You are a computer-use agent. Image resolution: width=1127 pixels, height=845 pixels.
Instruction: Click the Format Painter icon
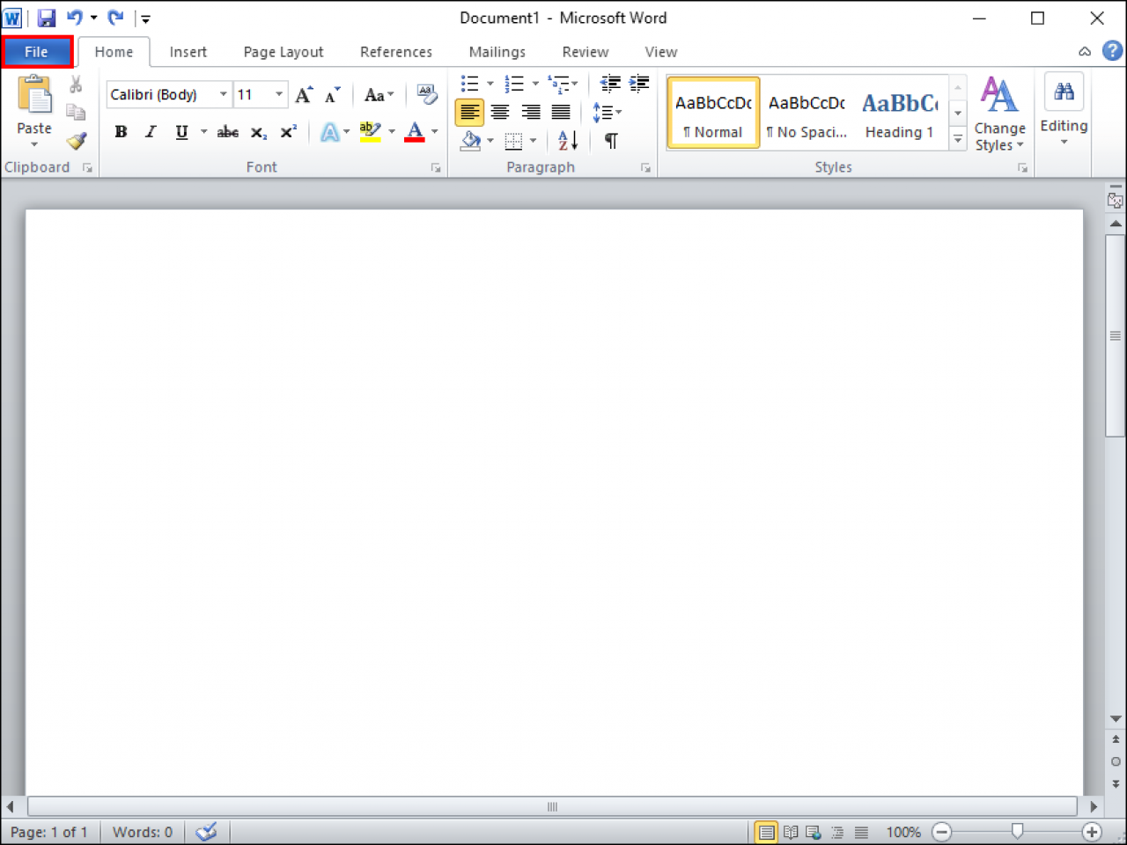click(x=77, y=142)
